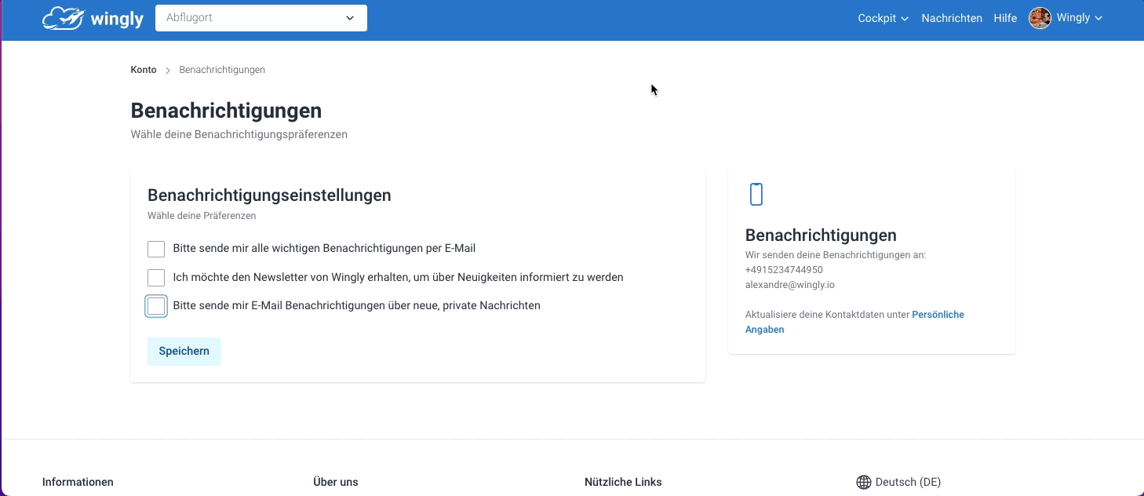Screen dimensions: 1144x496
Task: Click the Informationen footer heading
Action: pos(78,482)
